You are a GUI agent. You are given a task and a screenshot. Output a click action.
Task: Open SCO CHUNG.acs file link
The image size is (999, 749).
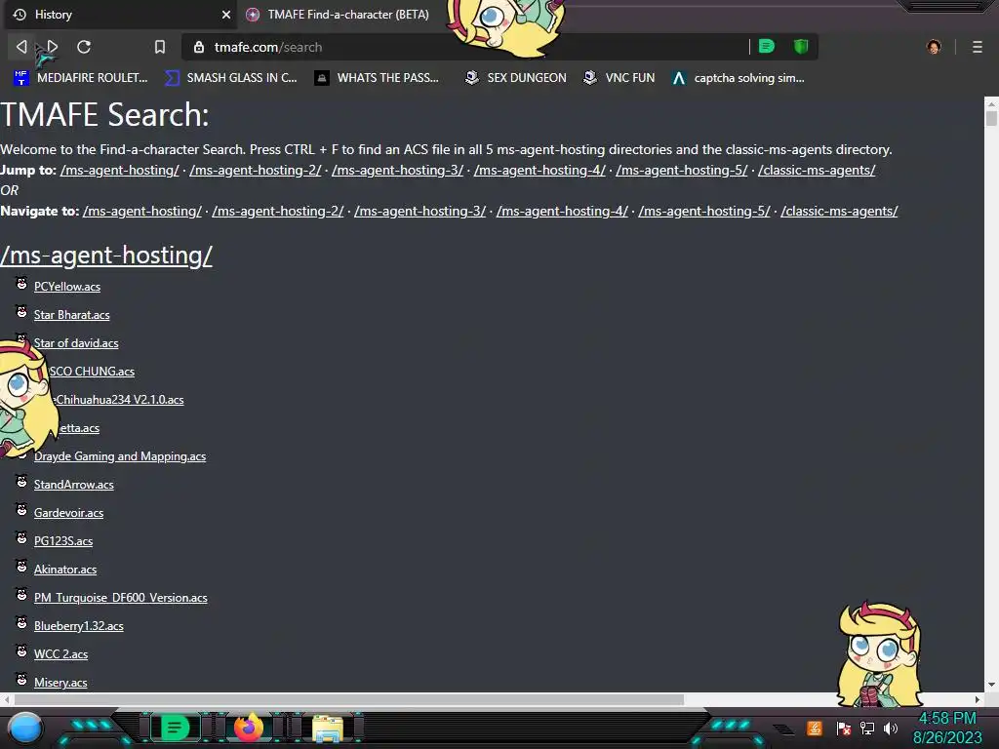point(91,372)
